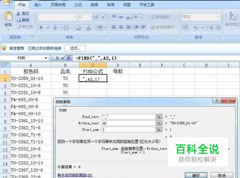Click the Top Align icon

(x=114, y=17)
